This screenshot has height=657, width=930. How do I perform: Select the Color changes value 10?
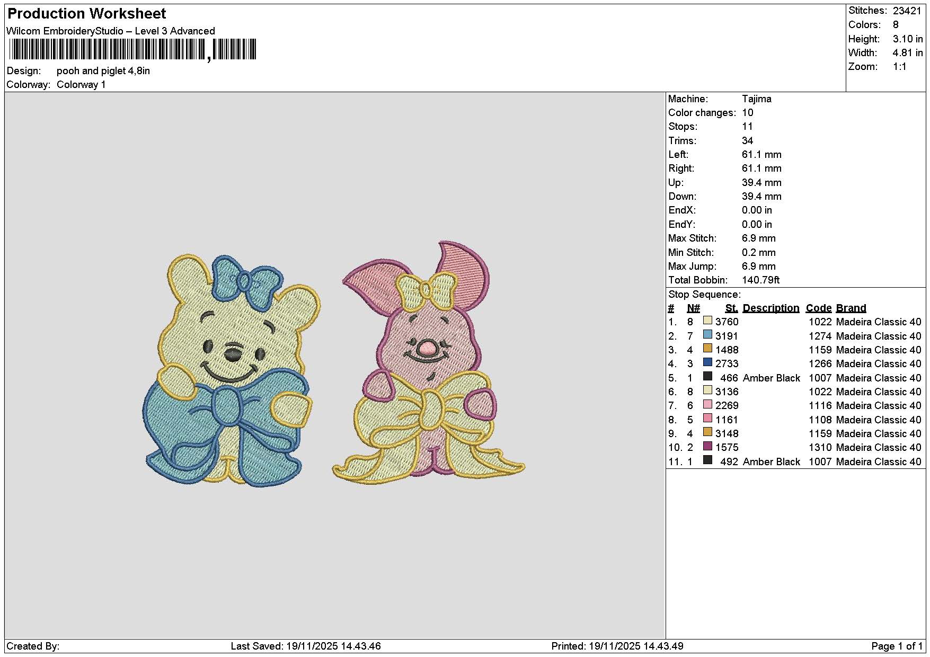(748, 112)
